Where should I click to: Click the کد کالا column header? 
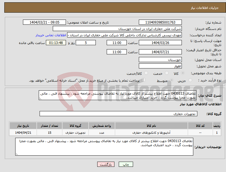click(200, 126)
